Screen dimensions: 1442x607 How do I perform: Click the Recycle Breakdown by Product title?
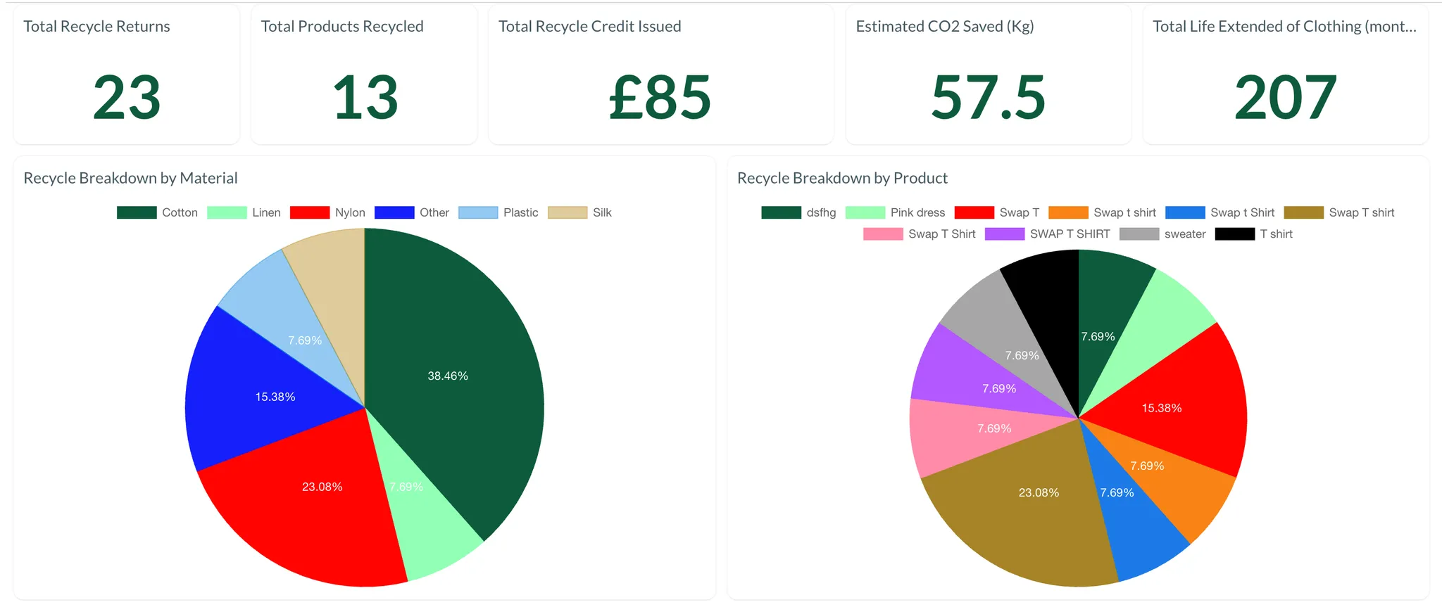click(842, 178)
